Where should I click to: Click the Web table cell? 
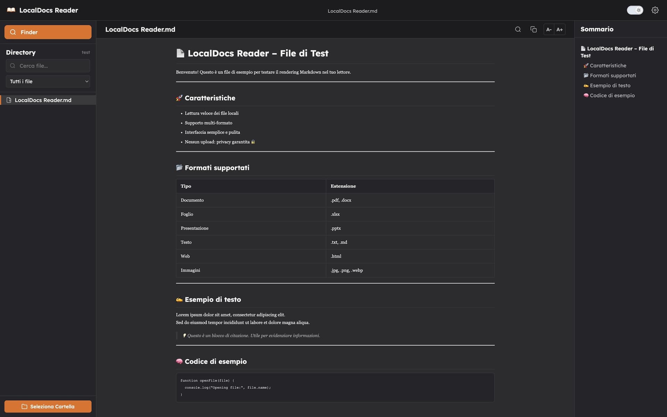click(x=251, y=256)
